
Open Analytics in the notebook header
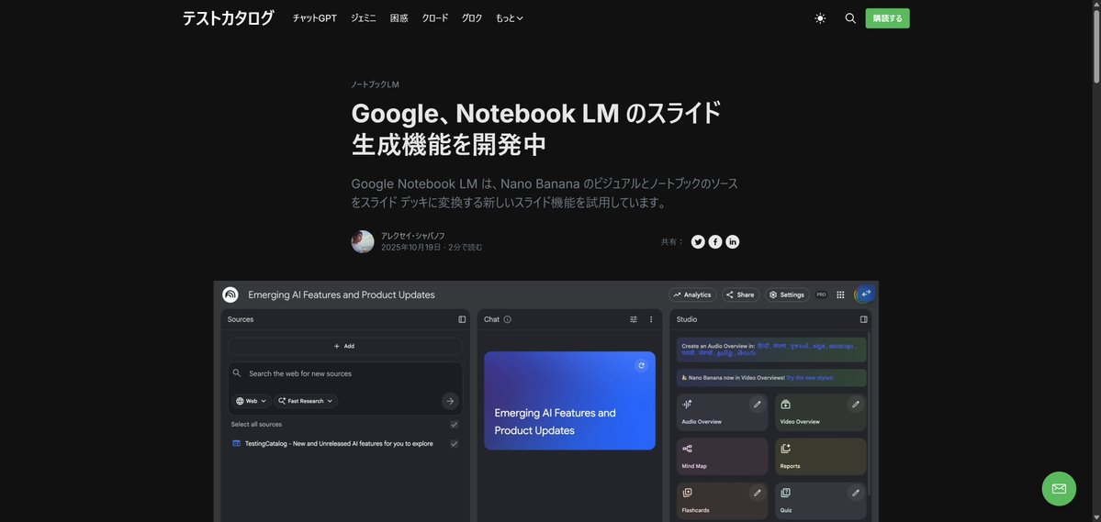tap(692, 294)
